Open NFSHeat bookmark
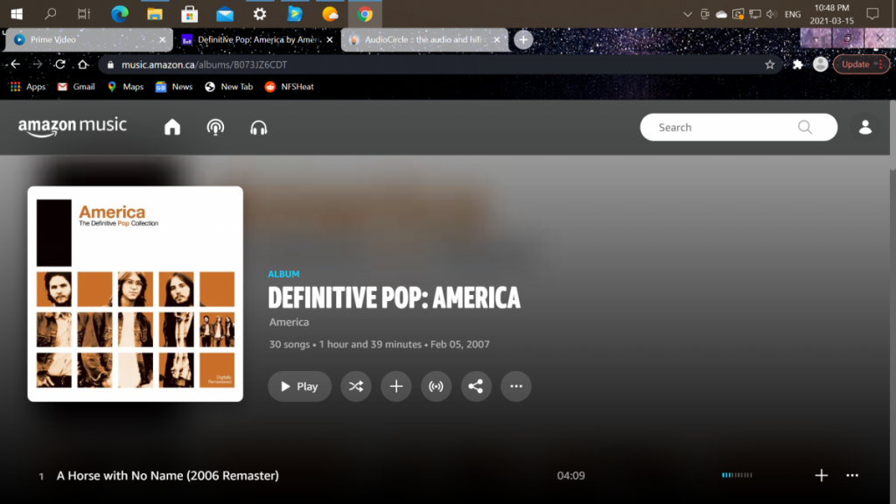Screen dimensions: 896x504 click(290, 87)
